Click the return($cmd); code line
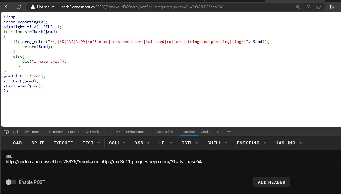341x194 pixels. click(x=37, y=47)
